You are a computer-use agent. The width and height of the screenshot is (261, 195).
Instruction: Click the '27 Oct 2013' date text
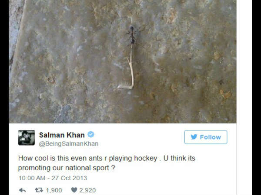69,178
